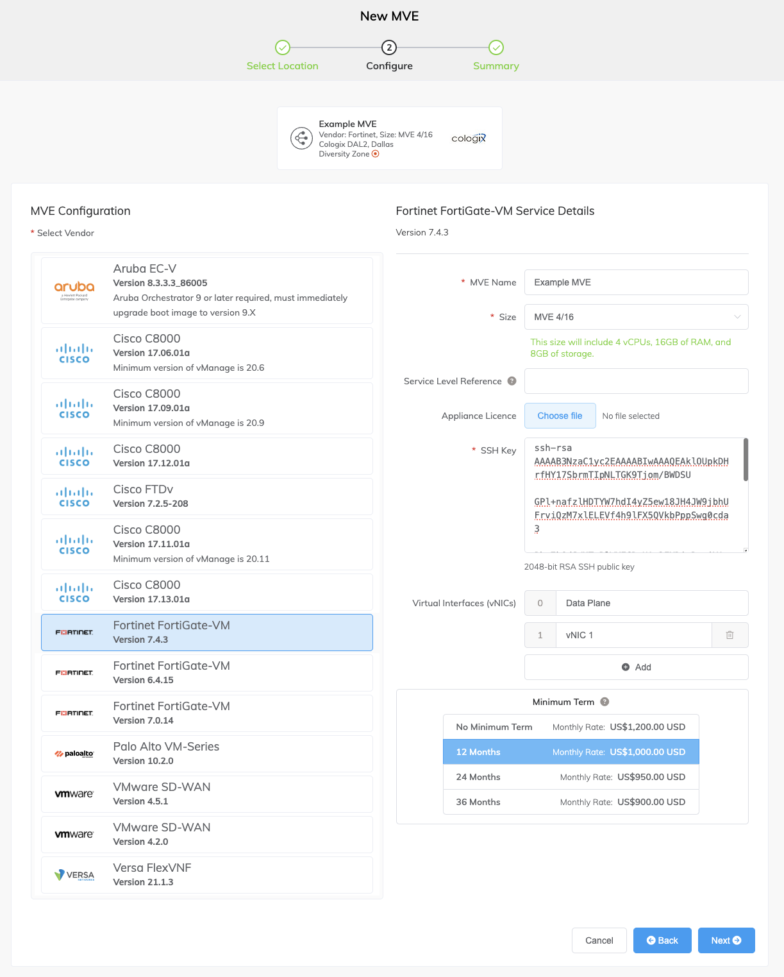Open the Size dropdown showing MVE 4/16

pyautogui.click(x=636, y=317)
